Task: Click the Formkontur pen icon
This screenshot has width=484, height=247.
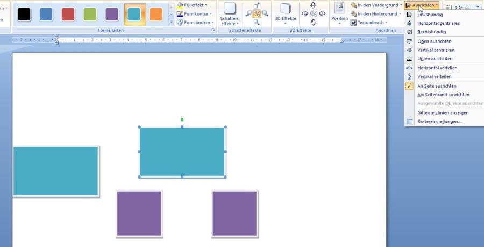Action: pyautogui.click(x=180, y=14)
